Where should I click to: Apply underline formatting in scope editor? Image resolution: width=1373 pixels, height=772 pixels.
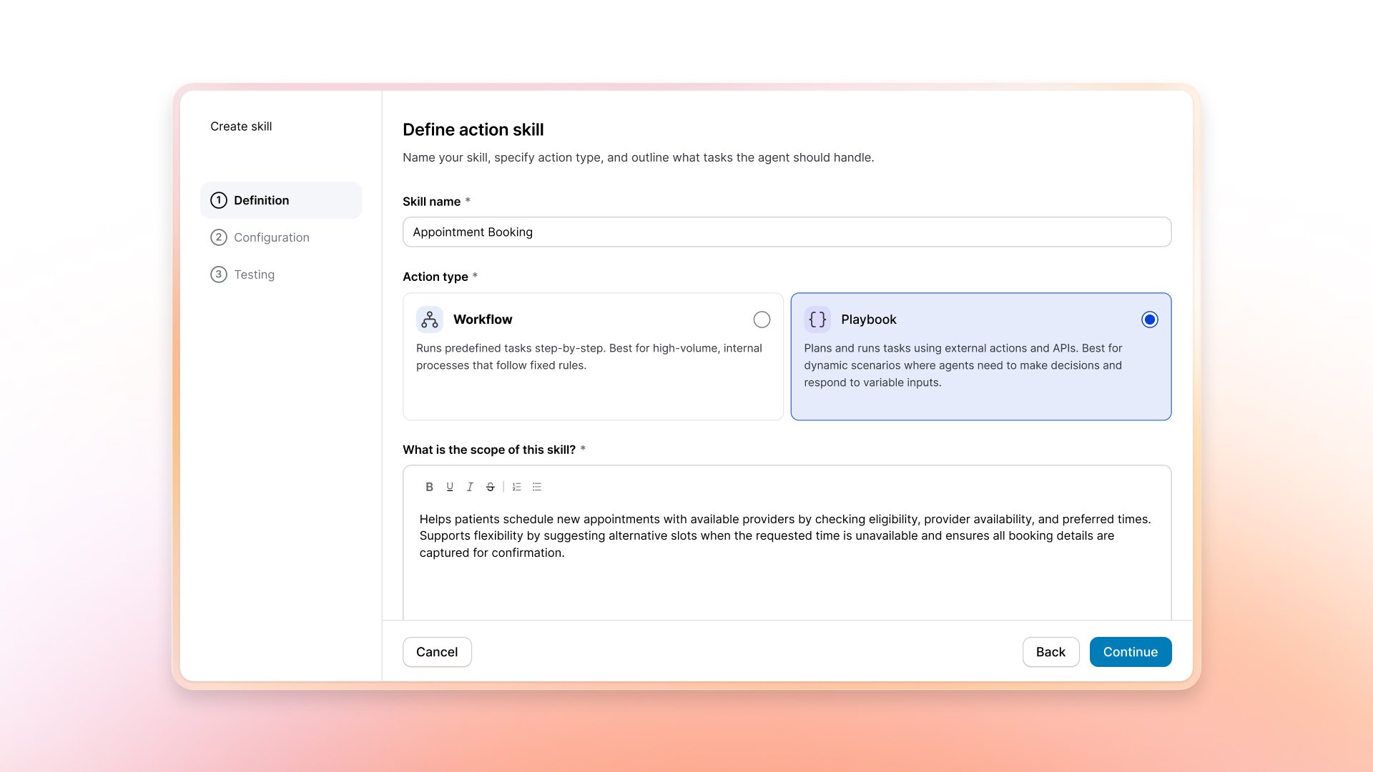click(x=450, y=487)
